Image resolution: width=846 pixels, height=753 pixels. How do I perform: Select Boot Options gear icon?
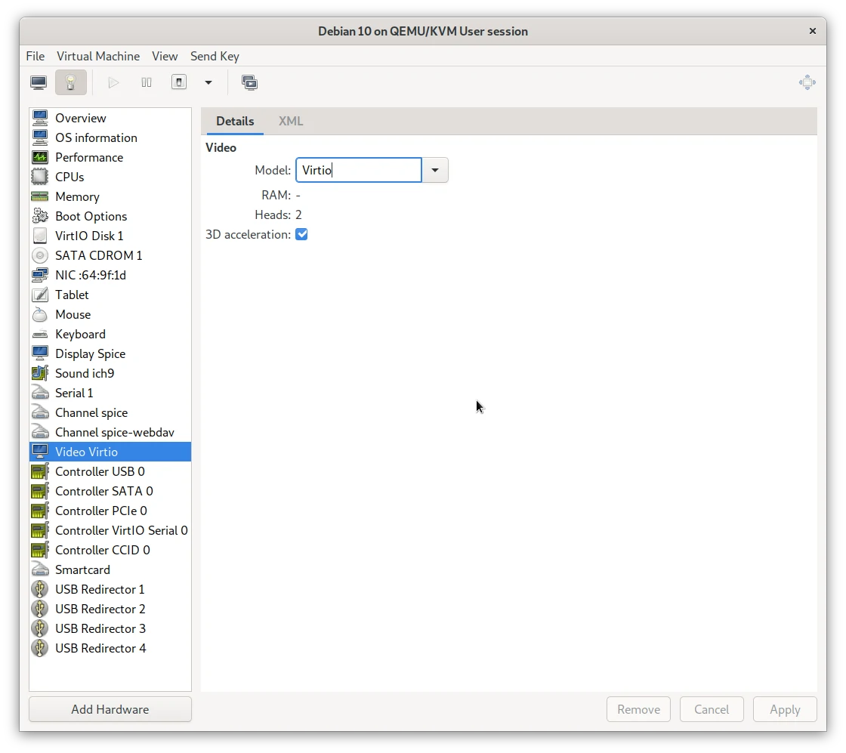(x=40, y=216)
